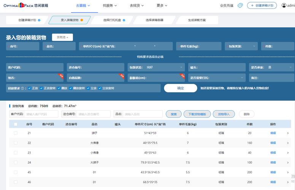Click the VIP badge on 膨胀值 field
295x190 pixels.
pyautogui.click(x=182, y=75)
